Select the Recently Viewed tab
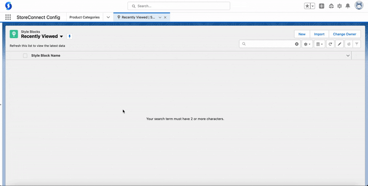Screen dimensions: 368x186 [138, 17]
